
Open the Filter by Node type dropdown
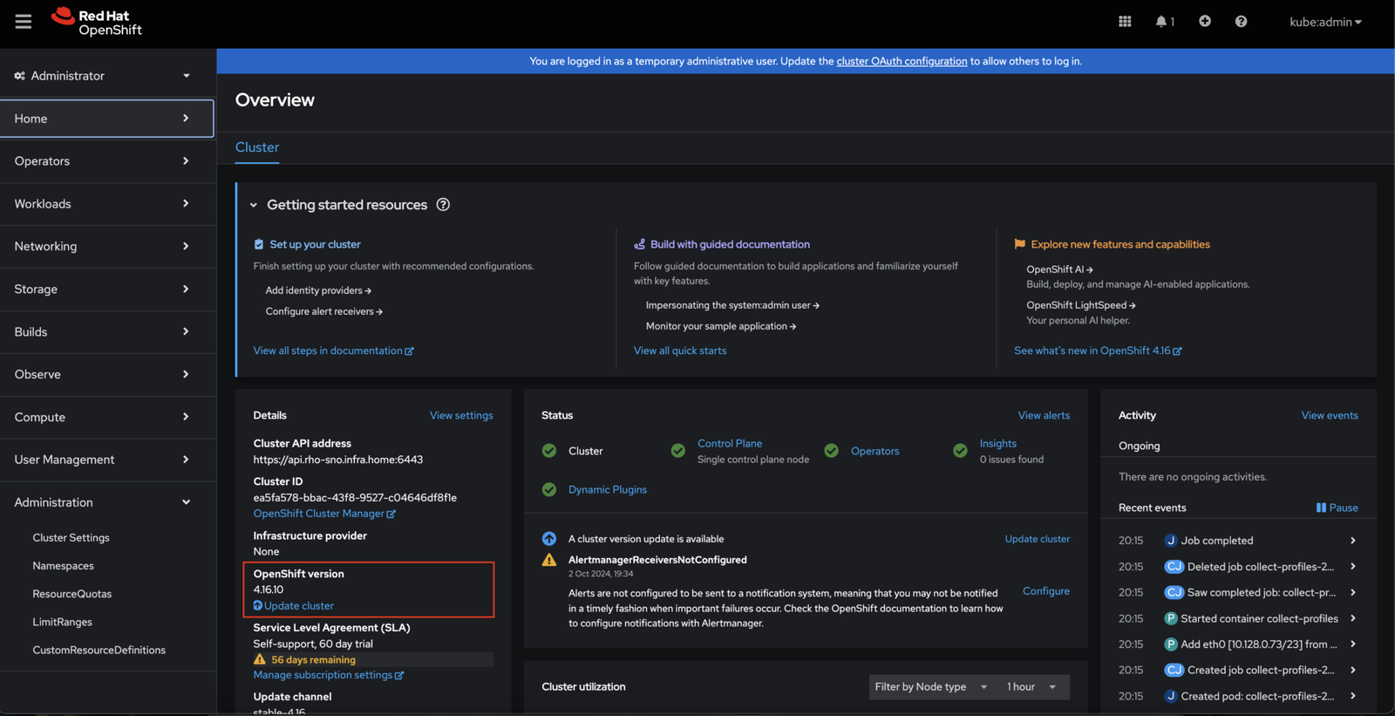coord(931,687)
